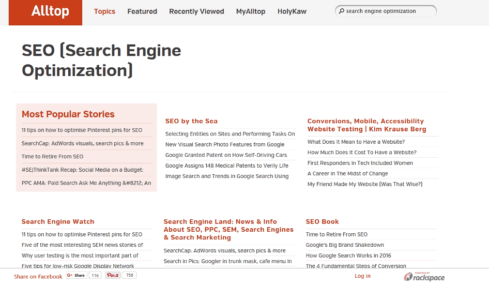489x285 pixels.
Task: Open 'Five of the most interesting SEM news stories'
Action: coord(82,245)
